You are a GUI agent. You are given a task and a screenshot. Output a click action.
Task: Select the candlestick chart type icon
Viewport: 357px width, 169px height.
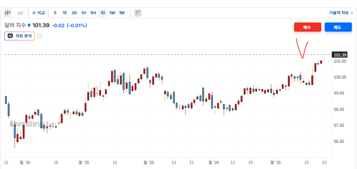click(7, 13)
